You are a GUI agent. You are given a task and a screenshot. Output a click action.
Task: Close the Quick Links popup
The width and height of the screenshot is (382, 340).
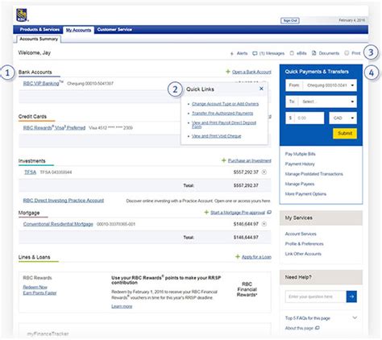pyautogui.click(x=261, y=89)
